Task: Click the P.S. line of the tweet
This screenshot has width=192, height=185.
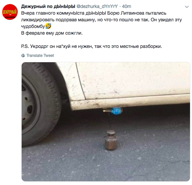Action: (x=92, y=46)
